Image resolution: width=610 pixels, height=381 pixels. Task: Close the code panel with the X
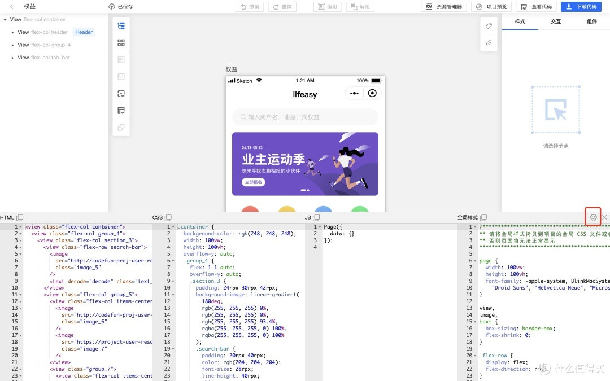point(604,217)
